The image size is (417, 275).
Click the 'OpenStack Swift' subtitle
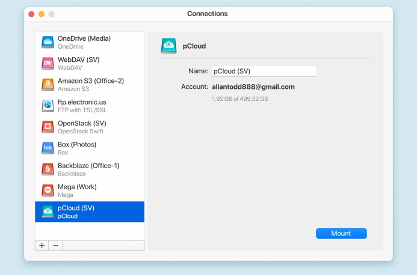(x=81, y=131)
